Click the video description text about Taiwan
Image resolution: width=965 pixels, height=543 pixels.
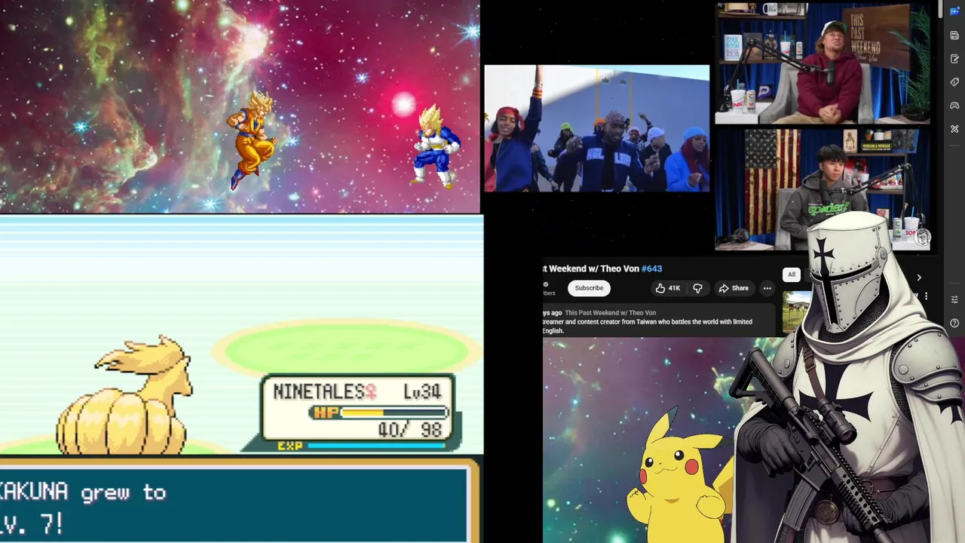coord(647,326)
